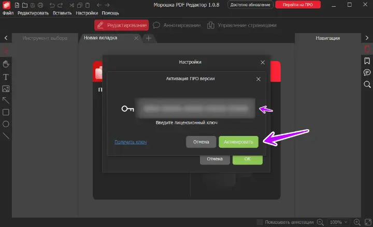Print the document using printer icon
This screenshot has width=373, height=227.
click(x=40, y=5)
